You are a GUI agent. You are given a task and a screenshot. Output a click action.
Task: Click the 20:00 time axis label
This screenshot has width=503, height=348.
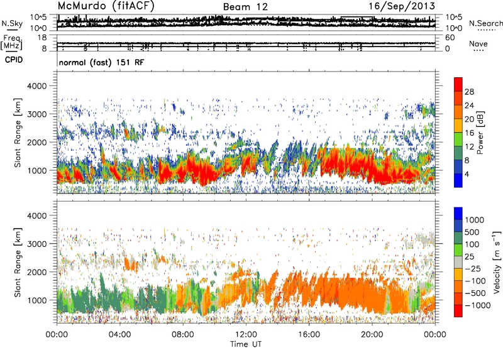click(x=372, y=335)
